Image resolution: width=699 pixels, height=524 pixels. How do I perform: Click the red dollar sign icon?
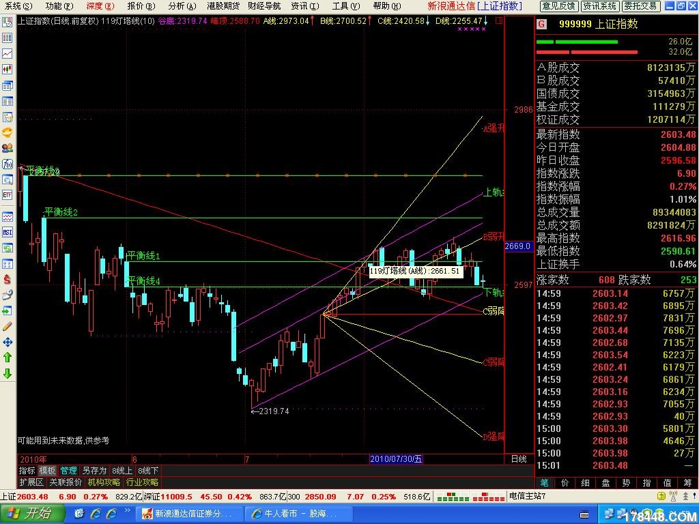tap(7, 279)
